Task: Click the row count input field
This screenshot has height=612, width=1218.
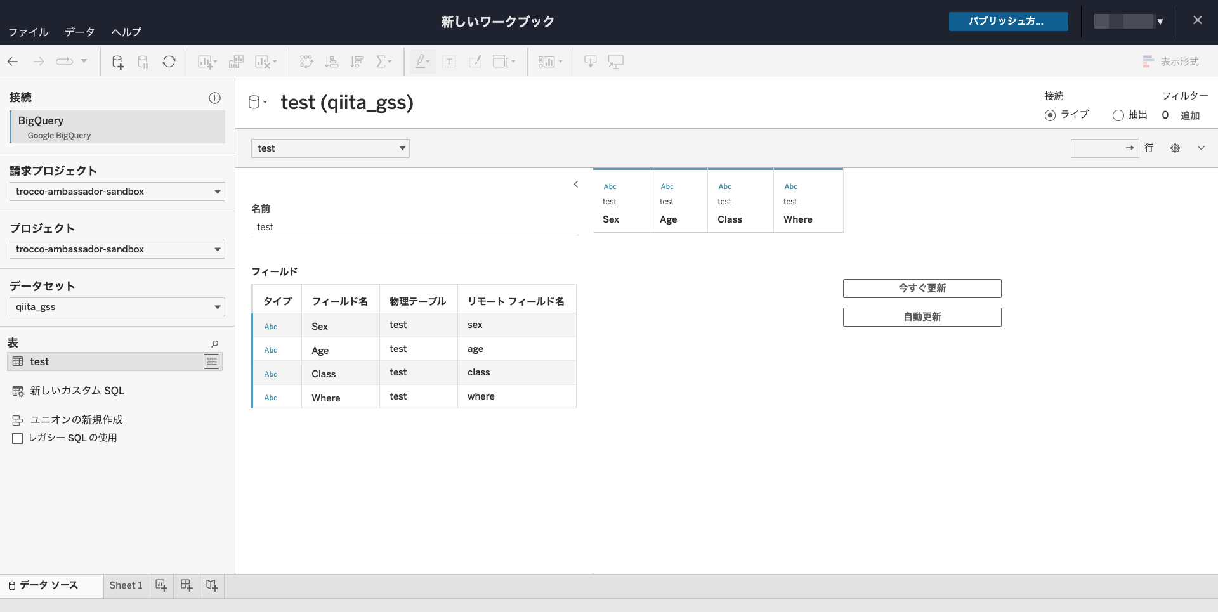Action: pos(1104,148)
